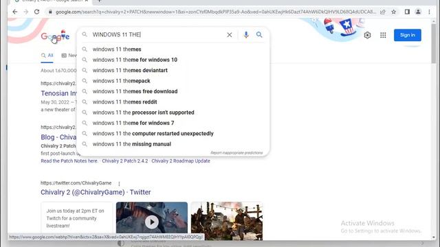The width and height of the screenshot is (440, 247).
Task: Go back using the browser back arrow
Action: 15,12
